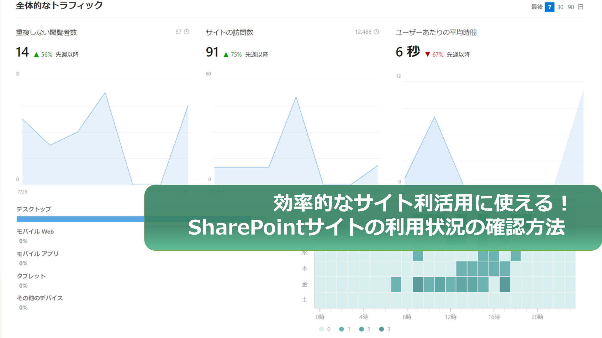Click the モバイル Web 0% value
The image size is (602, 338).
click(x=23, y=241)
